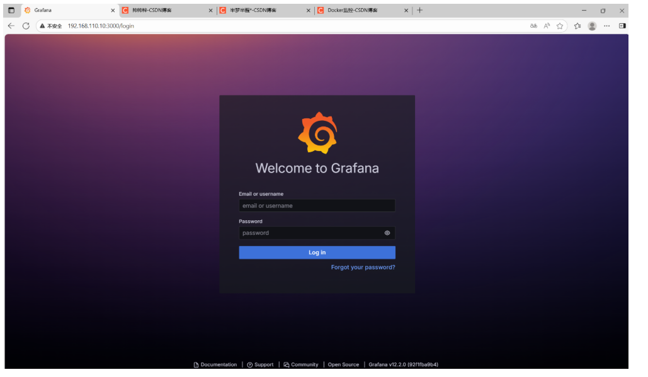Click the not-secure warning icon in address bar
Screen dimensions: 648x377
(42, 26)
